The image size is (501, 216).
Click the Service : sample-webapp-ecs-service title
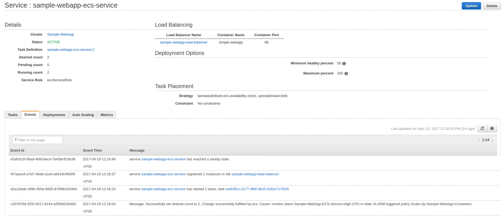61,5
